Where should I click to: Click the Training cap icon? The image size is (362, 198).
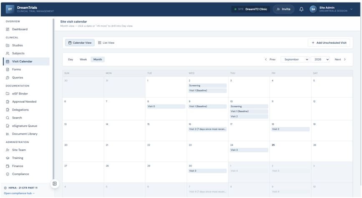(x=8, y=158)
